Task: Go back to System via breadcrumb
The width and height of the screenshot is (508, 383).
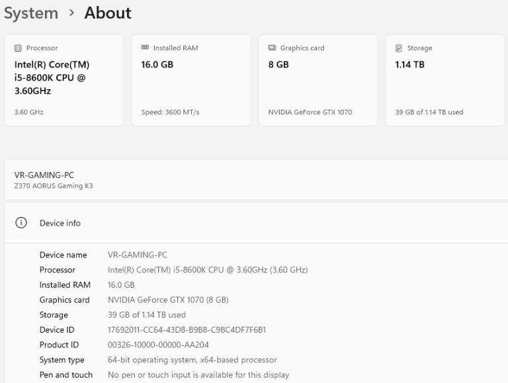Action: [30, 13]
